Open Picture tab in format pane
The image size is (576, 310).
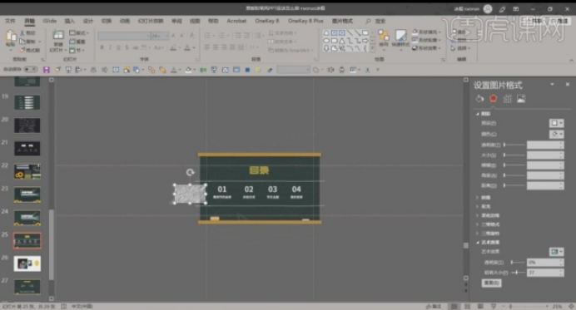(x=521, y=98)
